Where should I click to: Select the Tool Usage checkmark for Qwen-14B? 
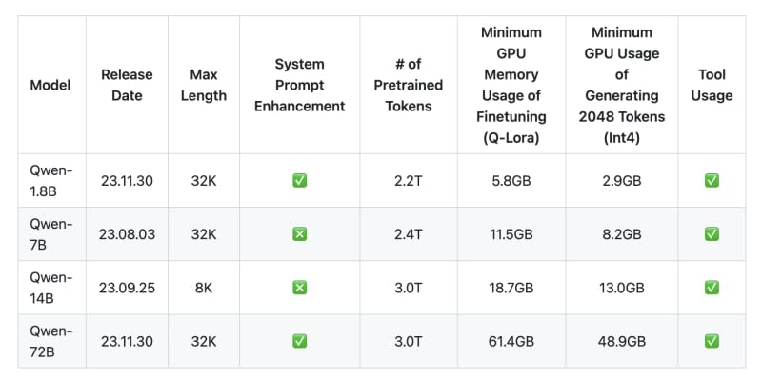tap(712, 288)
